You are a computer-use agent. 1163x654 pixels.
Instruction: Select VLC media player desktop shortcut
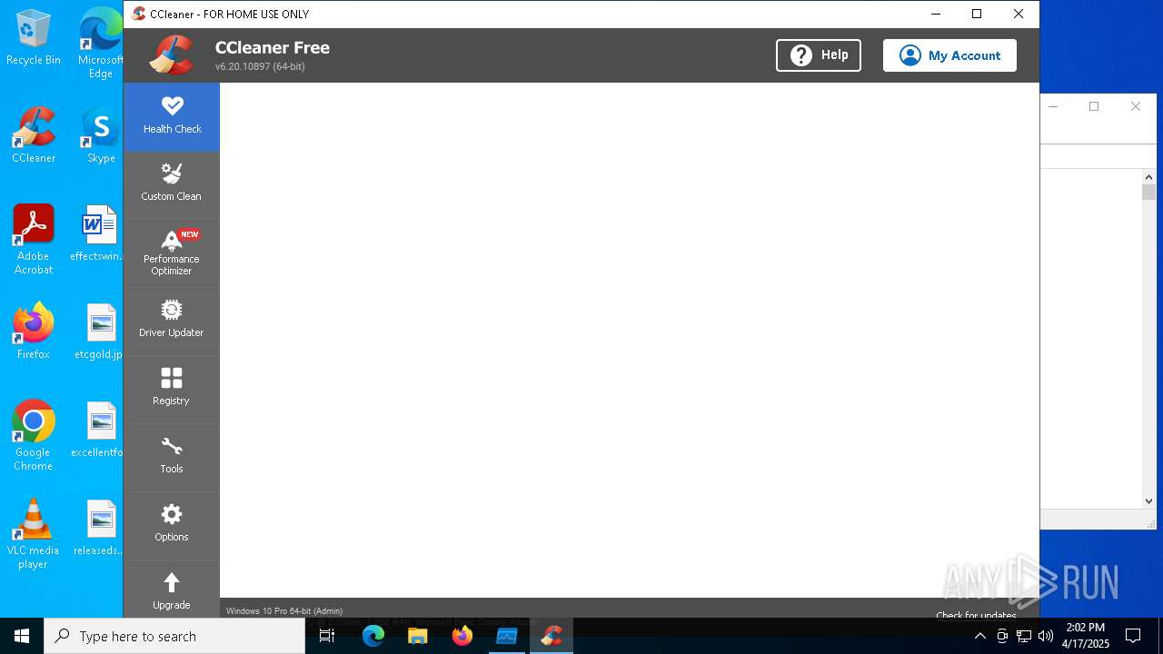(34, 534)
